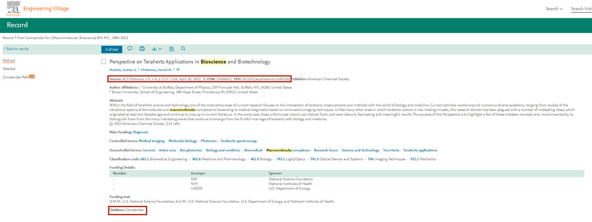Image resolution: width=592 pixels, height=222 pixels.
Task: Click classification code 461.1 link
Action: coord(145,159)
